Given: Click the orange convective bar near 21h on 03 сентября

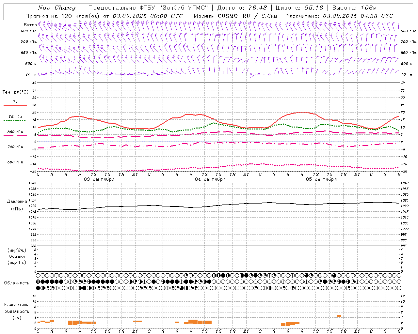Looking at the screenshot, I should click(137, 321).
